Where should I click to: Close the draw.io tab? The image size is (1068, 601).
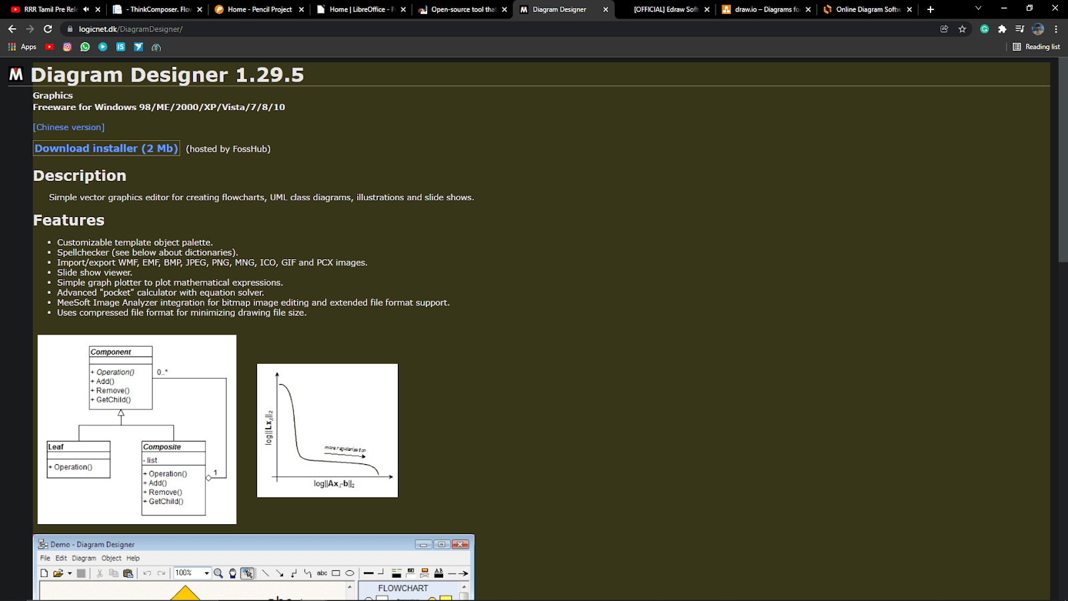(808, 9)
